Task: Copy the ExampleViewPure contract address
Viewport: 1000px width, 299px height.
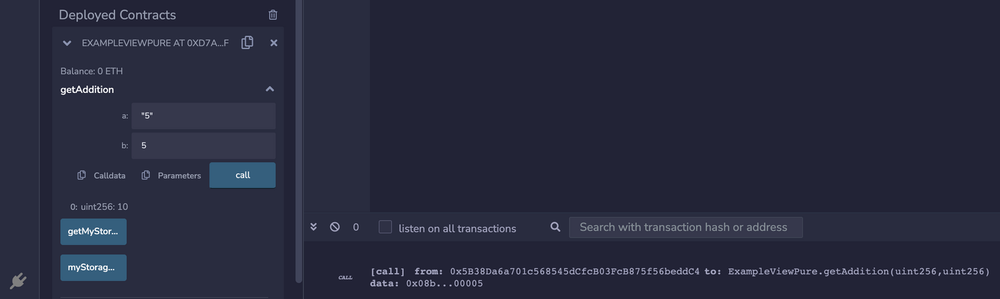Action: (x=247, y=42)
